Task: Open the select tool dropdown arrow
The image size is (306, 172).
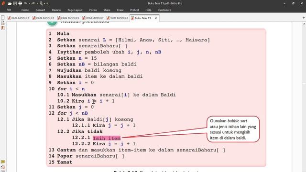Action: click(44, 3)
